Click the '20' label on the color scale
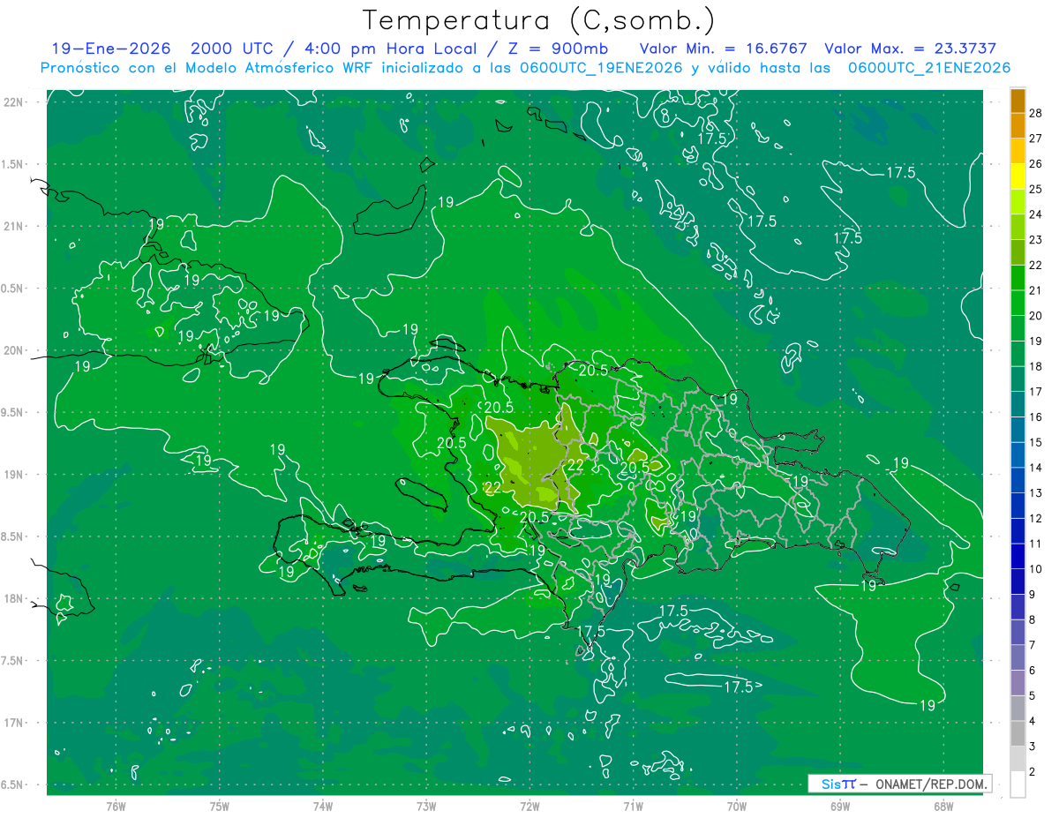The height and width of the screenshot is (818, 1059). pos(1036,316)
